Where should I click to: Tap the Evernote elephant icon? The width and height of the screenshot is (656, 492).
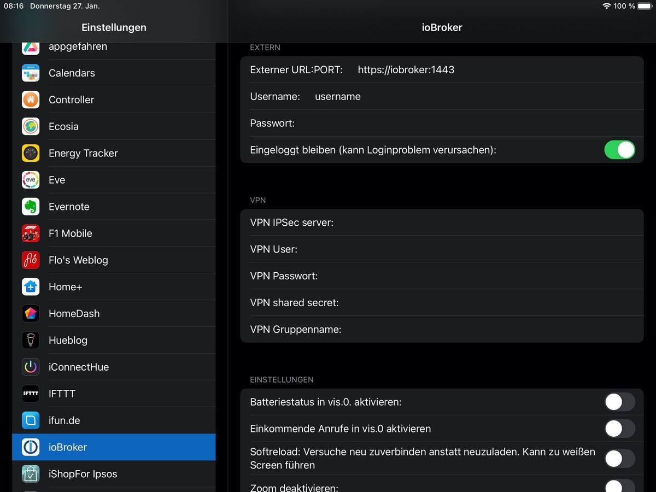click(x=31, y=207)
